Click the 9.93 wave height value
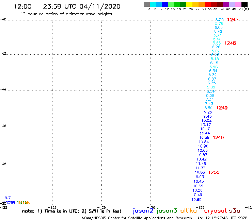Image resolution: width=252 pixels, height=221 pixels. pos(200,177)
